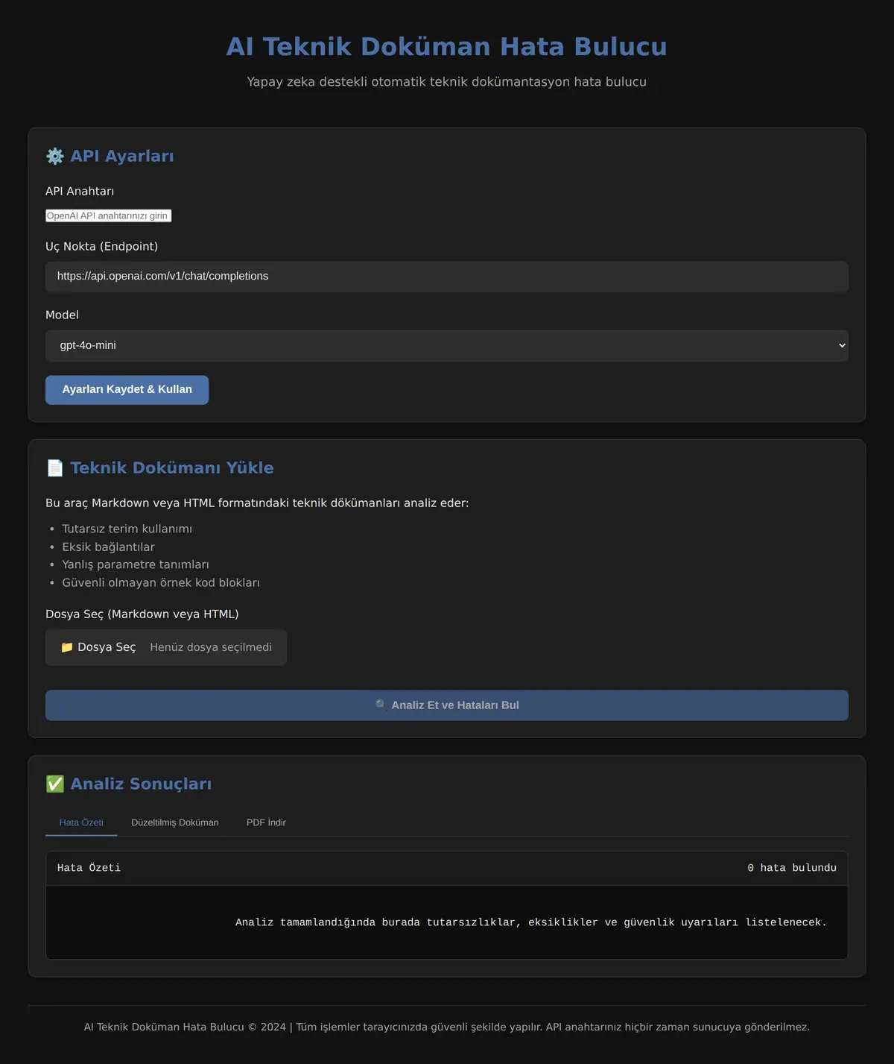
Task: Open the Model dropdown showing gpt-4o-mini
Action: coord(447,345)
